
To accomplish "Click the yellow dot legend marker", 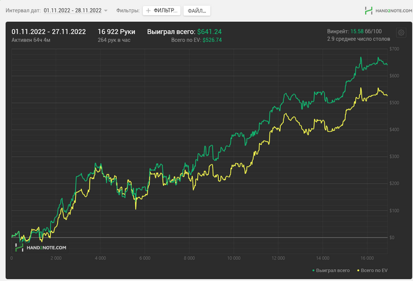I will pyautogui.click(x=356, y=270).
